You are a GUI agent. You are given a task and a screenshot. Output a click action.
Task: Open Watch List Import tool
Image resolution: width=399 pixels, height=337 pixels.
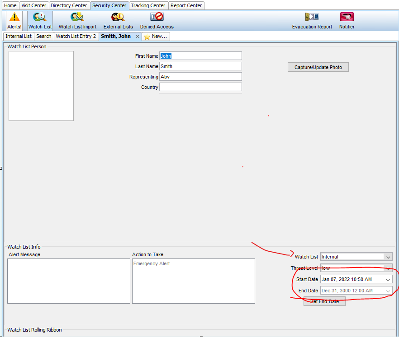pos(77,20)
